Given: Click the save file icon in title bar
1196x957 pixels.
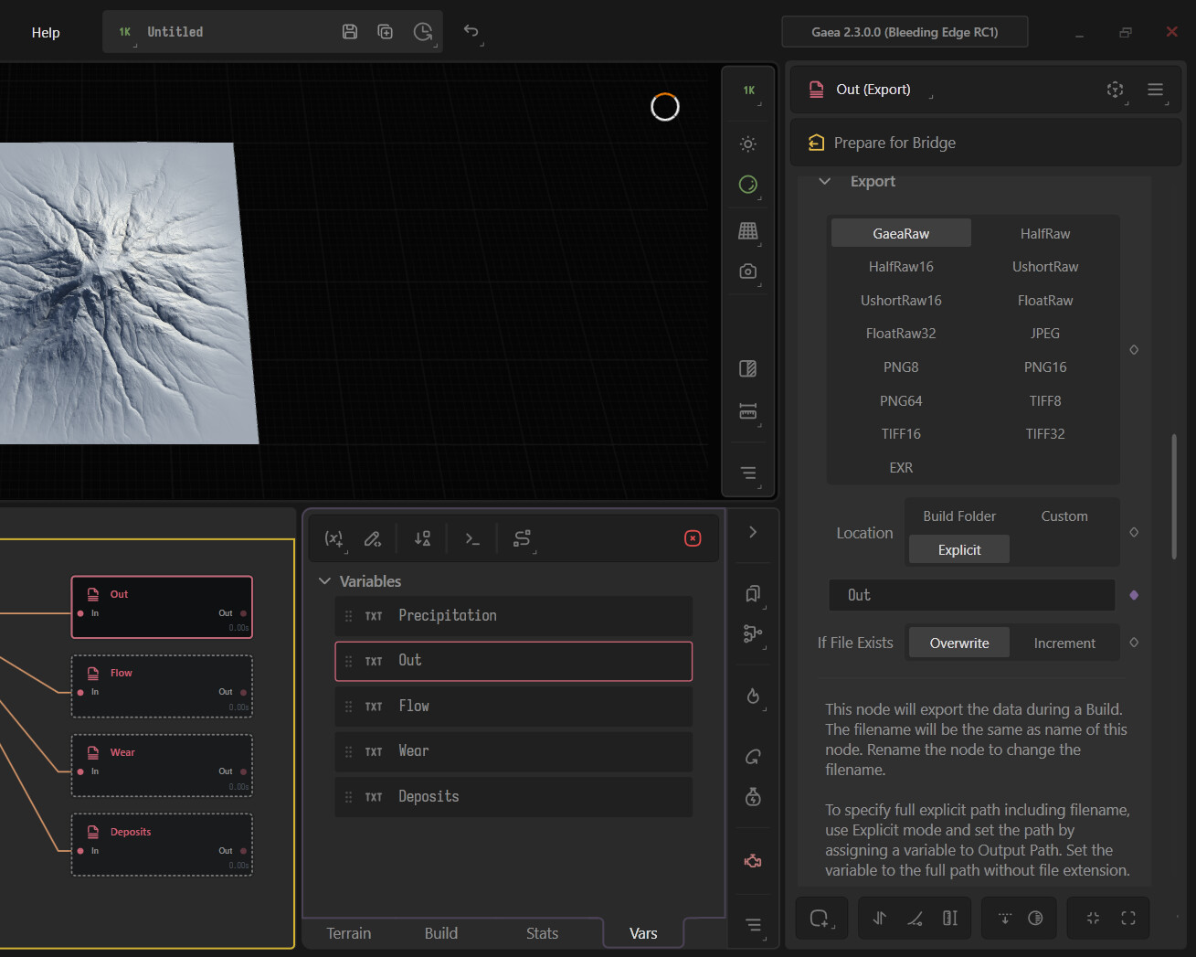Looking at the screenshot, I should tap(350, 32).
